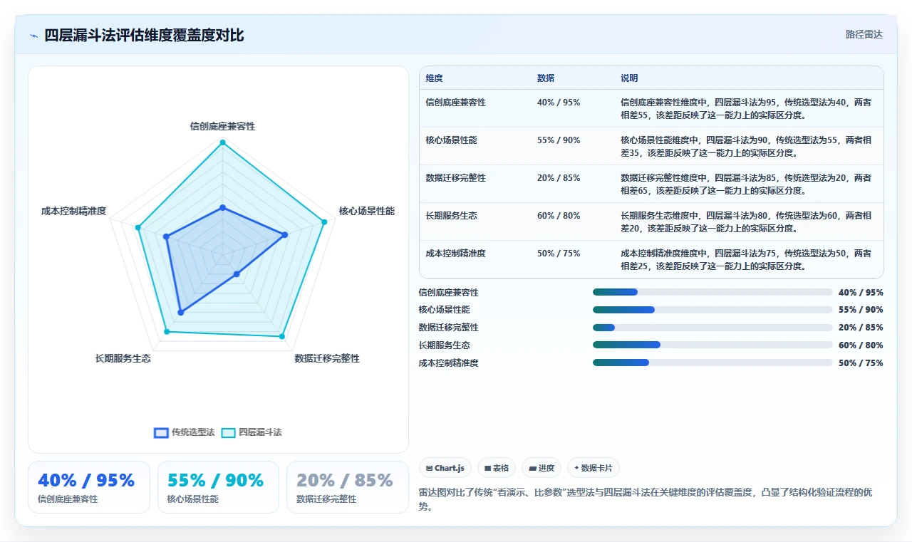This screenshot has height=542, width=912.
Task: Click the 长期服务生态 progress bar
Action: click(x=712, y=345)
